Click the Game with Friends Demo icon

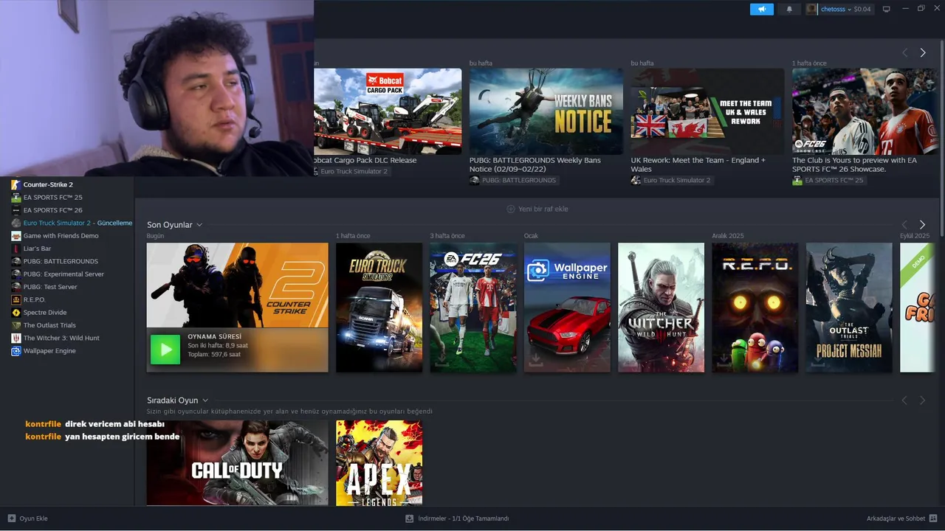(x=16, y=236)
